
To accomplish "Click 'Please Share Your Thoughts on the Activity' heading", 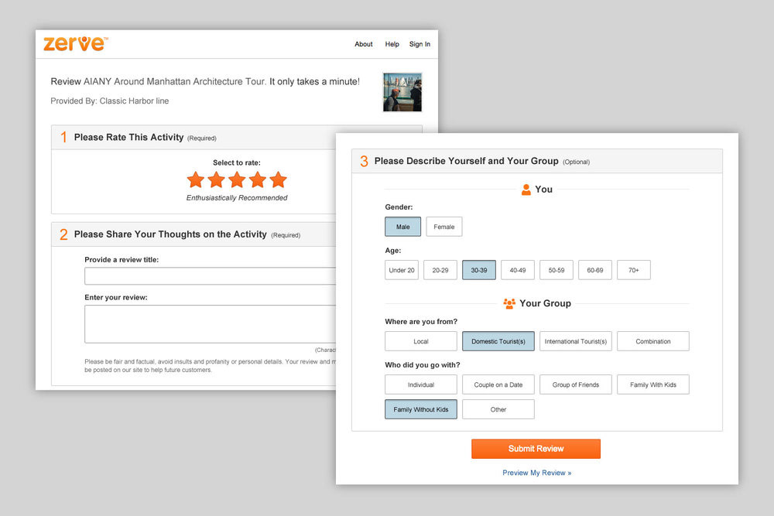I will coord(170,234).
